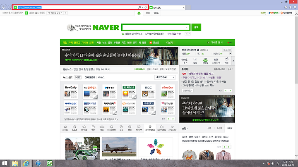Go back with the browser back arrow
The height and width of the screenshot is (167, 298).
(x=4, y=7)
